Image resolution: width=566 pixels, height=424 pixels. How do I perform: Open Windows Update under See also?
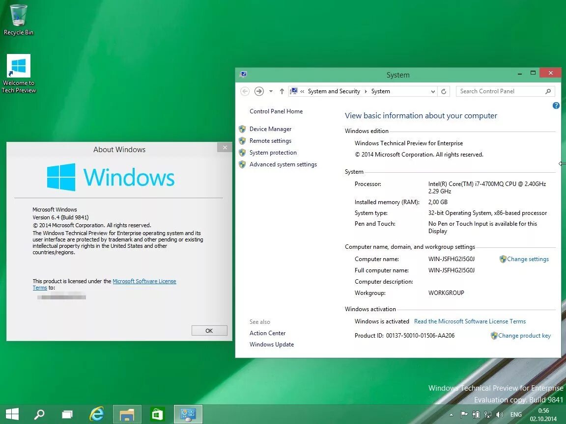(x=271, y=344)
